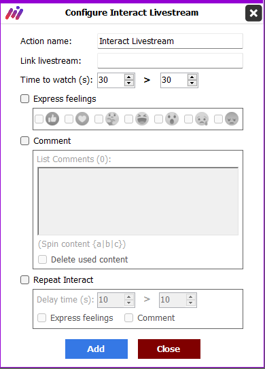
Task: Enable the Express feelings option
Action: click(x=24, y=99)
